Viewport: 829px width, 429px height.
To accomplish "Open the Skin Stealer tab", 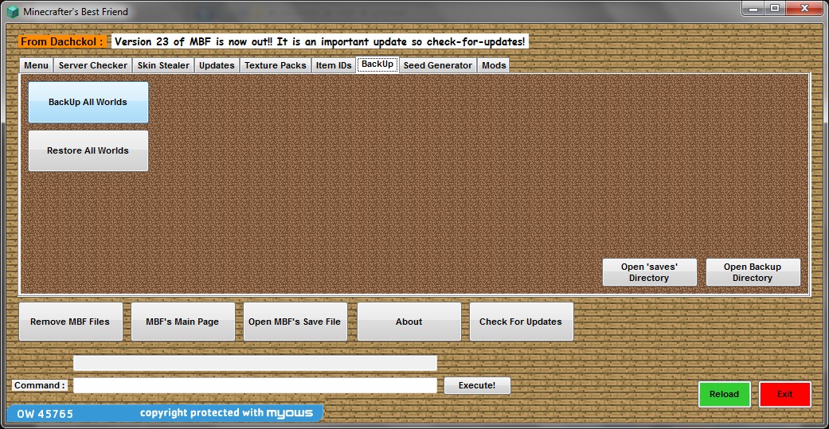I will (163, 65).
